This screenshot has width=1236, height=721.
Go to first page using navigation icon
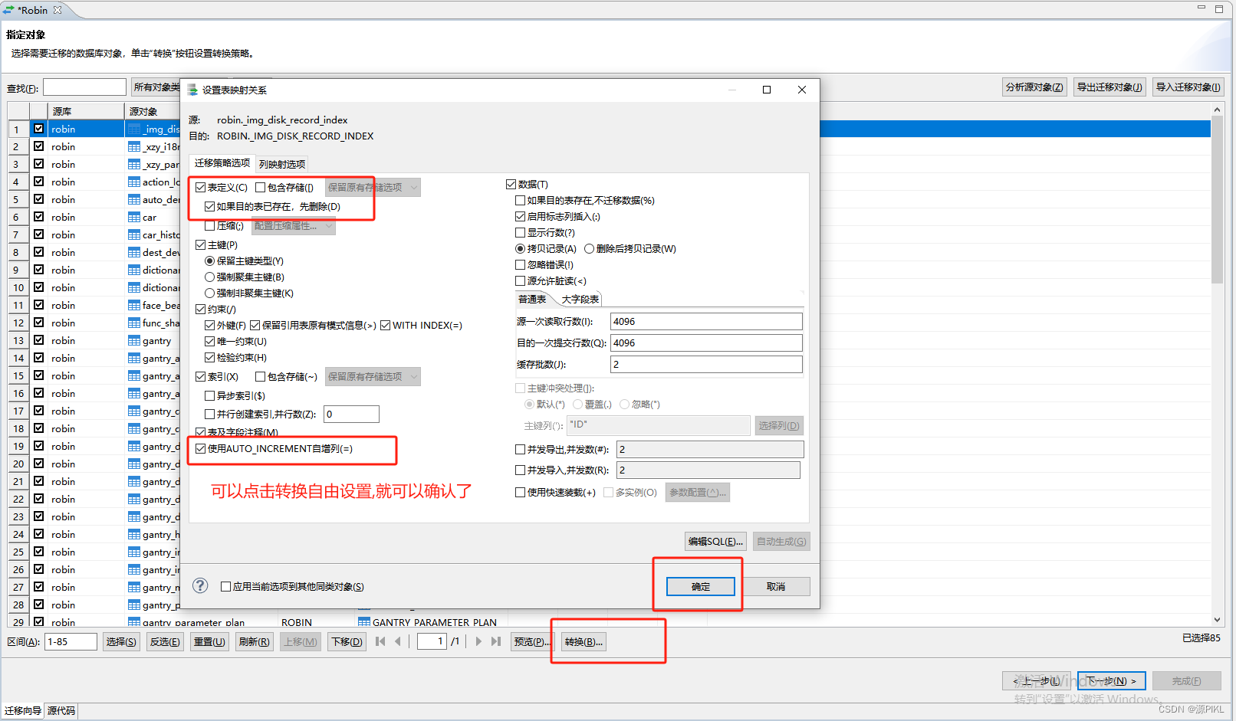click(380, 641)
